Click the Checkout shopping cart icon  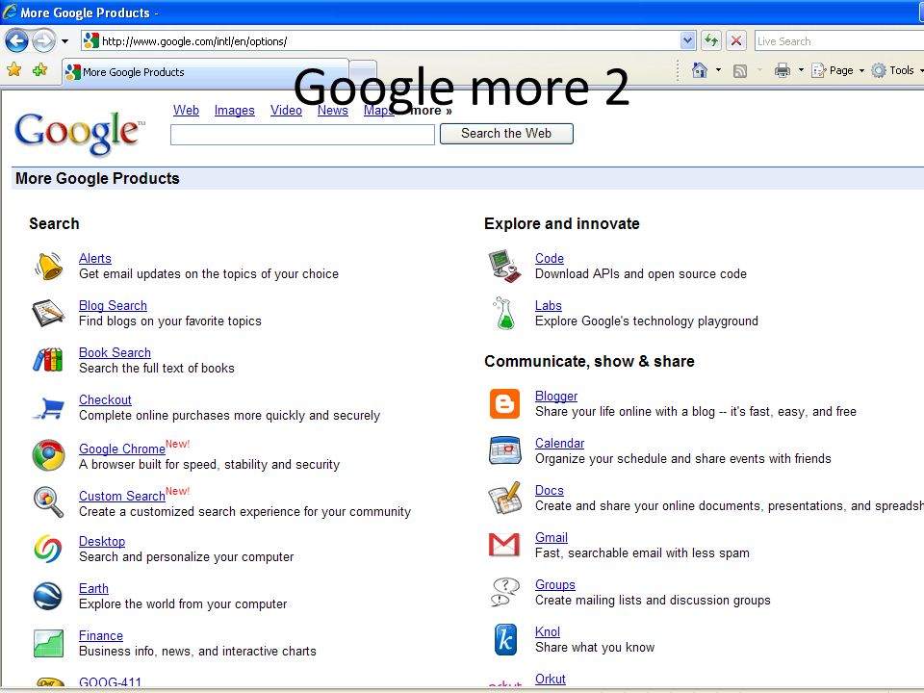coord(48,408)
